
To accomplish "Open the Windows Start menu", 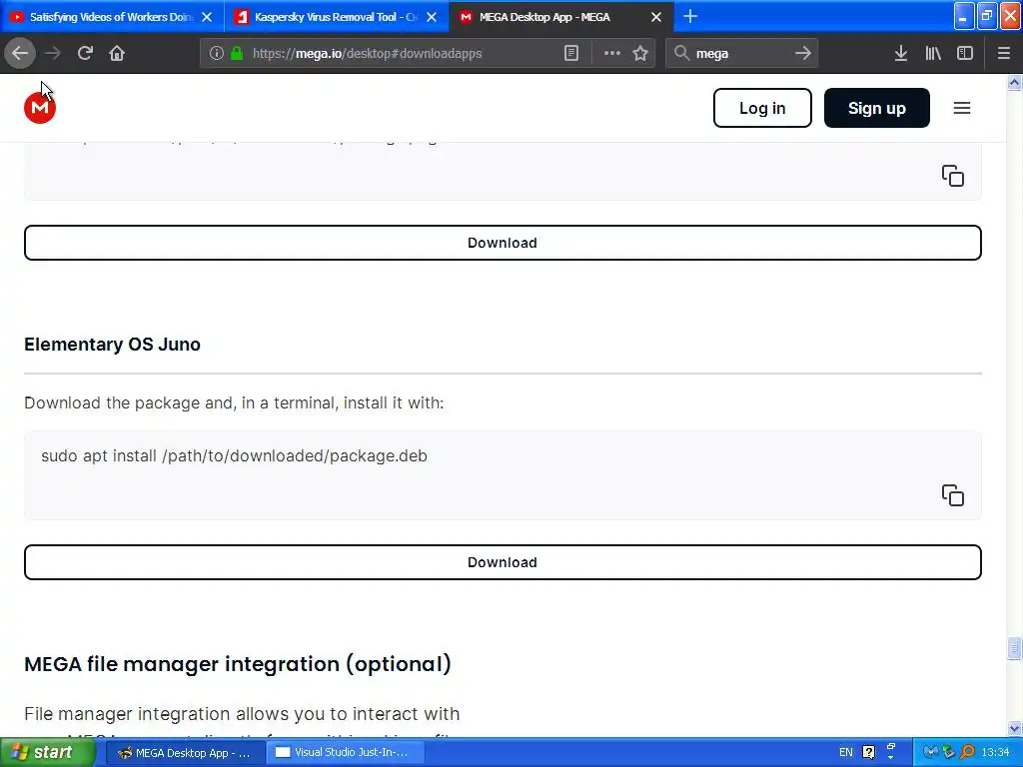I will (x=46, y=752).
